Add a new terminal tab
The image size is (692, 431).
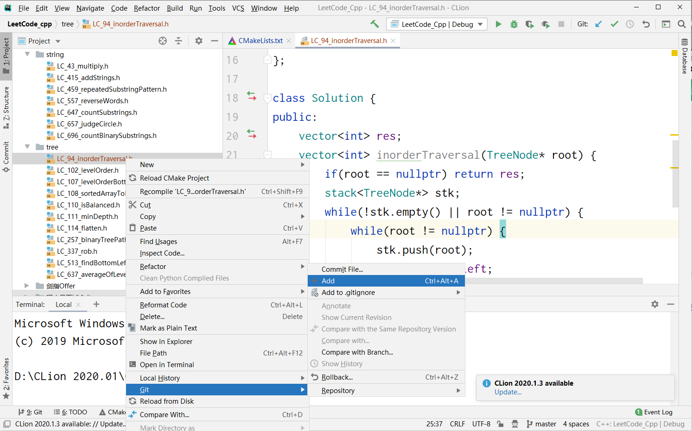point(96,304)
